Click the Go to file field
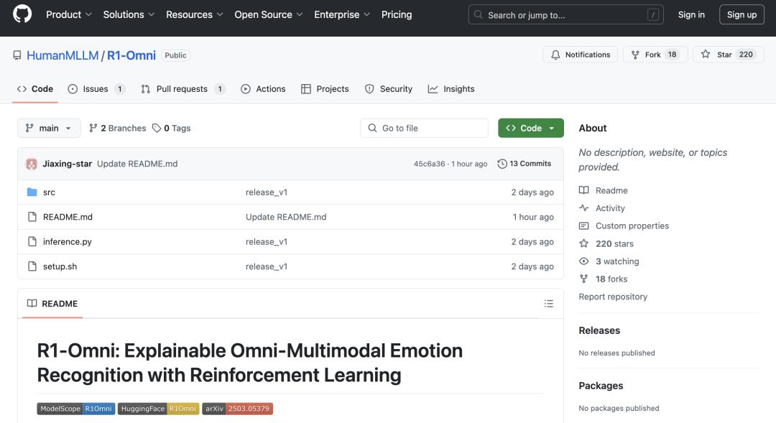The height and width of the screenshot is (423, 776). pos(424,128)
